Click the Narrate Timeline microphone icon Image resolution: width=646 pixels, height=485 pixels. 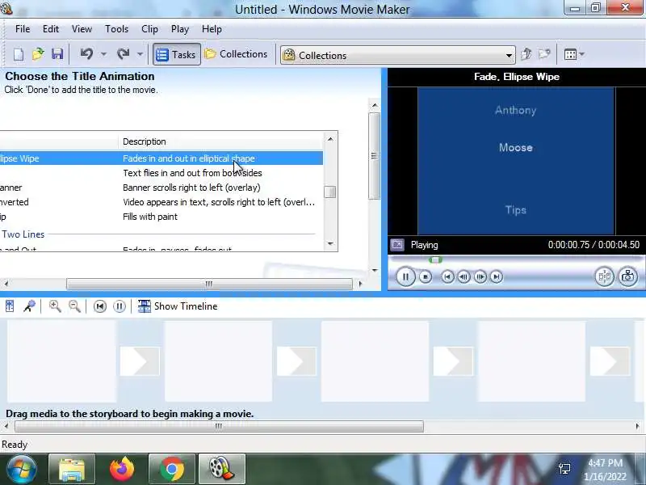(29, 306)
